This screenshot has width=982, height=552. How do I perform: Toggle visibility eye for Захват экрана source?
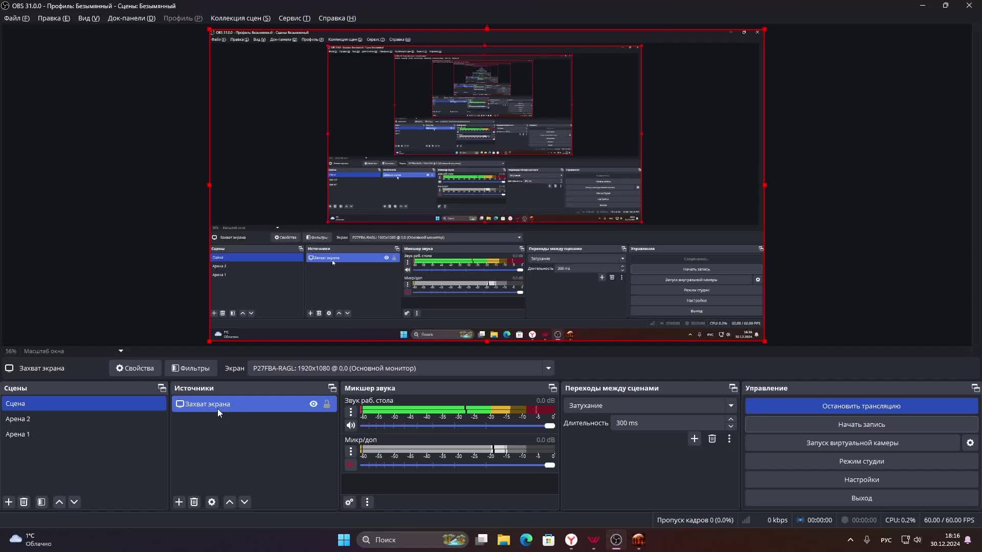pyautogui.click(x=314, y=404)
